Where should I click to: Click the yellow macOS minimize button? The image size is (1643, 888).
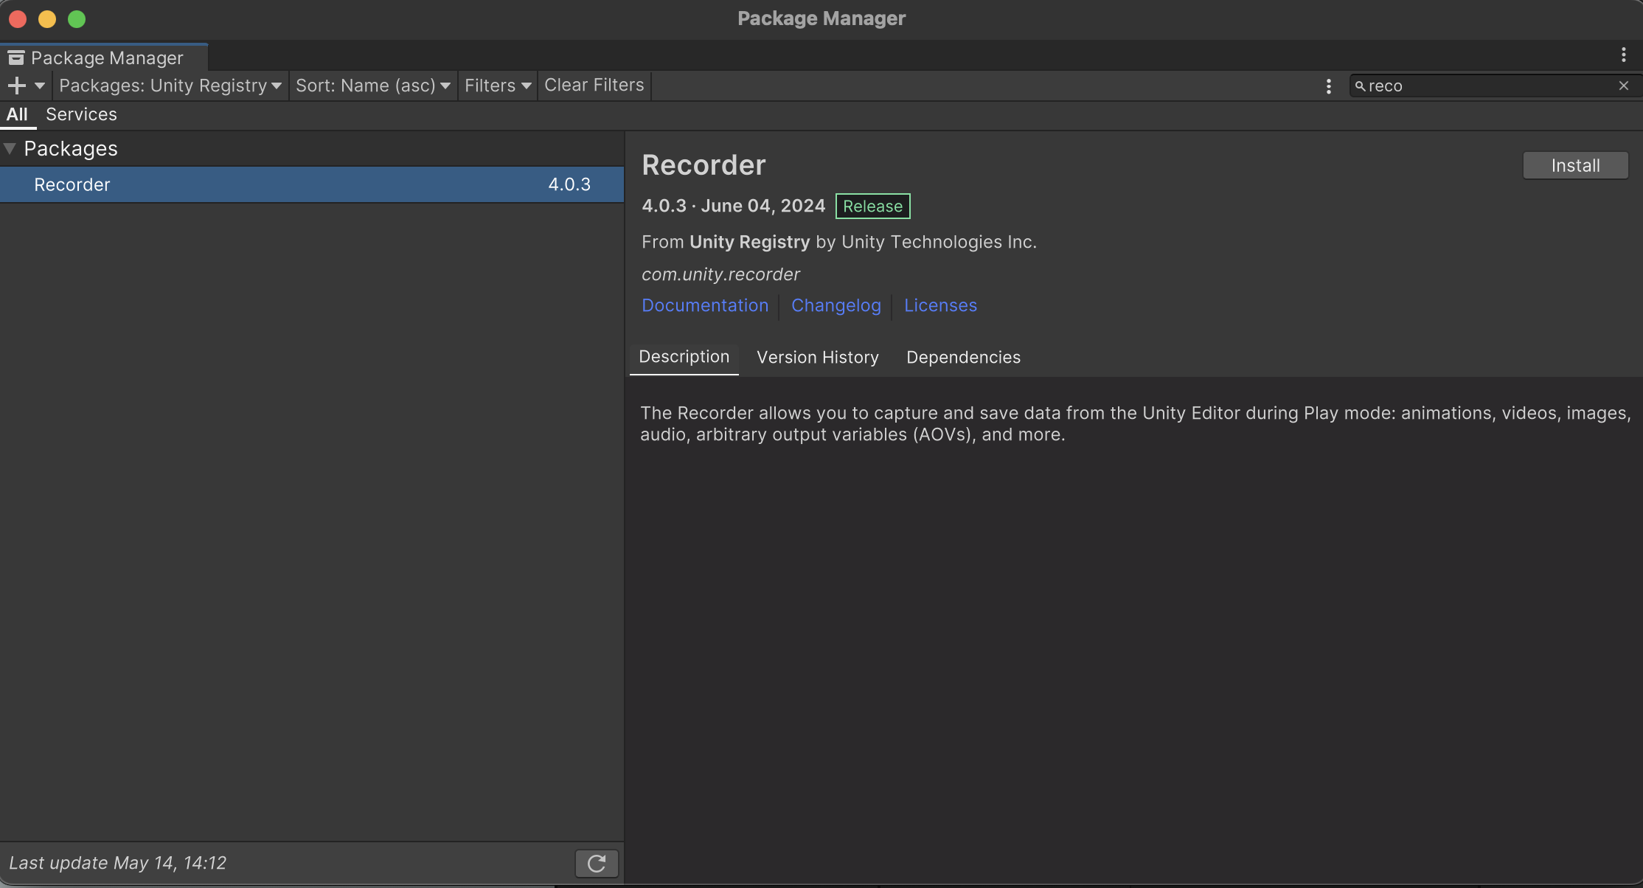pyautogui.click(x=47, y=19)
